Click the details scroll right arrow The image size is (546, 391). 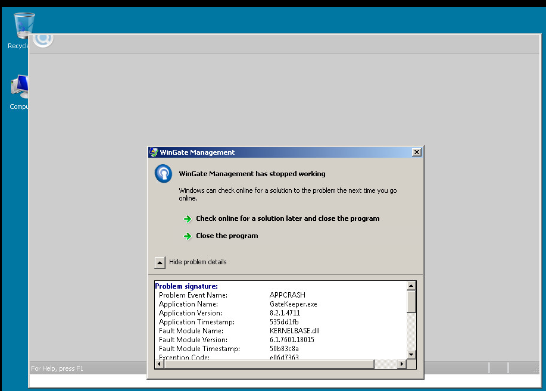click(x=401, y=364)
